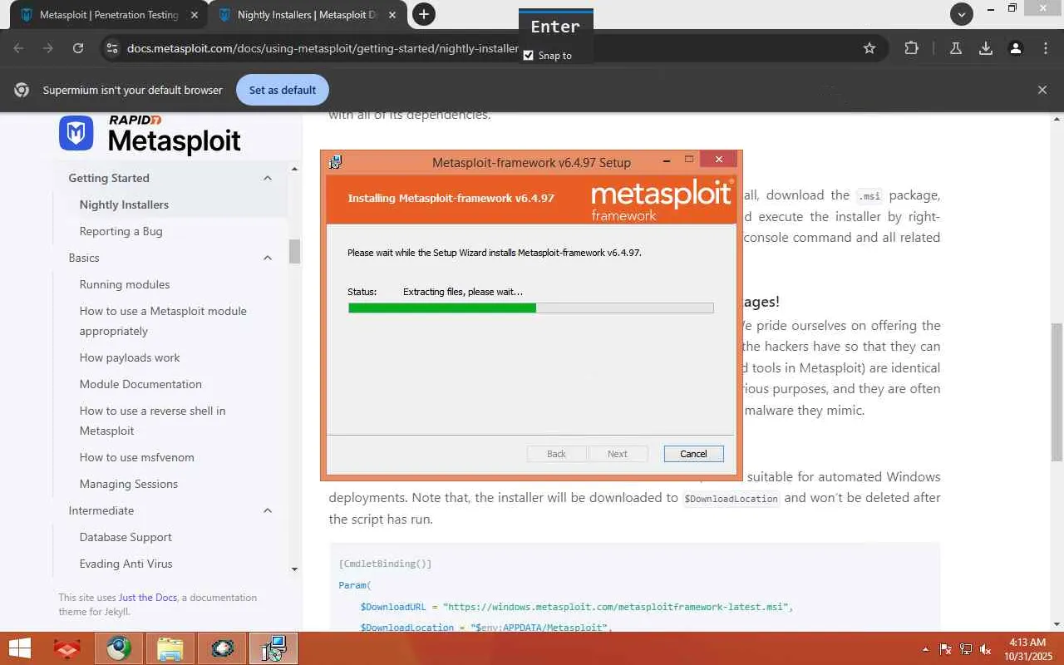The height and width of the screenshot is (665, 1064).
Task: Click the Basics section label
Action: coord(84,258)
